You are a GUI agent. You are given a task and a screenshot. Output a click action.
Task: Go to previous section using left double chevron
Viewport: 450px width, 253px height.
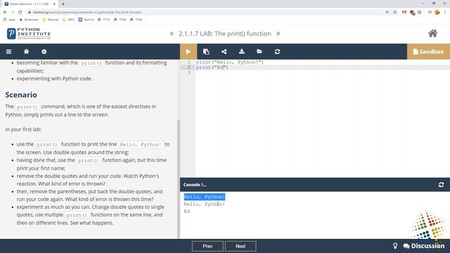point(172,34)
